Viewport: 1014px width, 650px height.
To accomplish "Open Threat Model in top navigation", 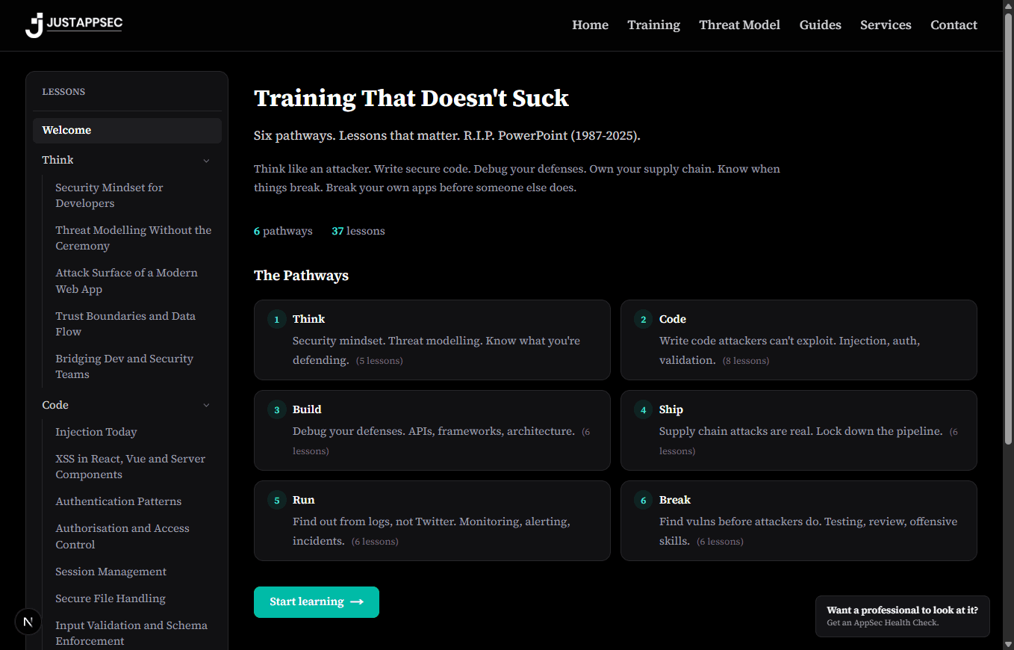I will coord(739,25).
